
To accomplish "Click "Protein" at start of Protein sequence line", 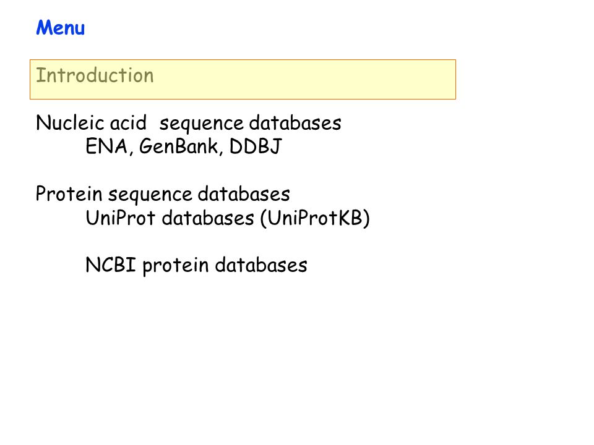I will click(69, 193).
